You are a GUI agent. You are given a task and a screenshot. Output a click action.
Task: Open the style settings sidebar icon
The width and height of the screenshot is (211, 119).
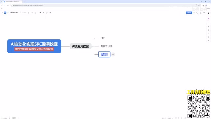click(208, 23)
